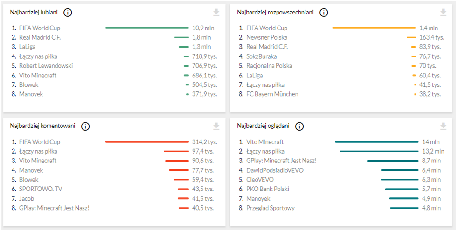Click Najbardziej komentowani heading
The width and height of the screenshot is (465, 232).
point(43,127)
